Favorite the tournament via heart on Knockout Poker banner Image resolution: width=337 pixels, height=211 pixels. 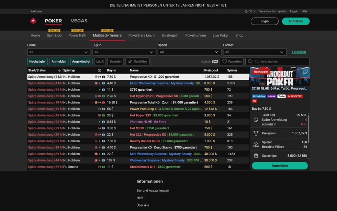[305, 72]
